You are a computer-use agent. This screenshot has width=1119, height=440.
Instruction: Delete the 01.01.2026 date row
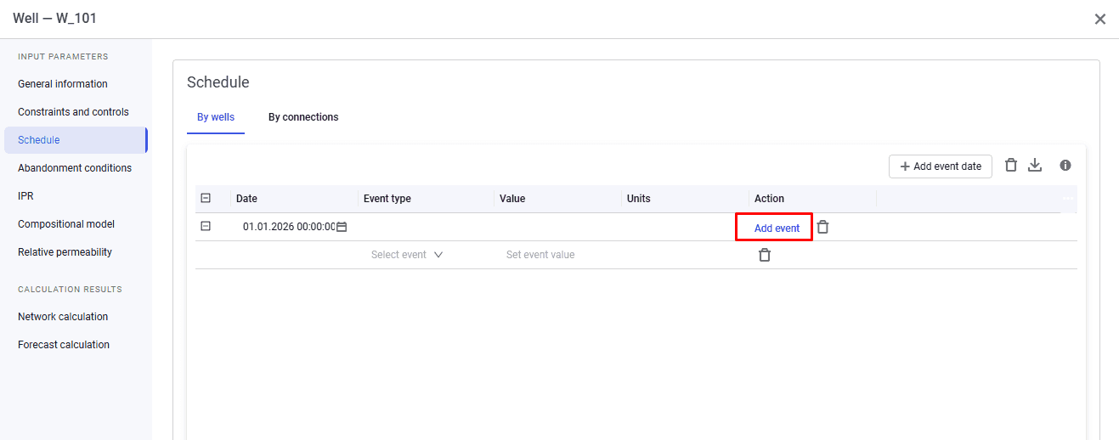click(822, 227)
